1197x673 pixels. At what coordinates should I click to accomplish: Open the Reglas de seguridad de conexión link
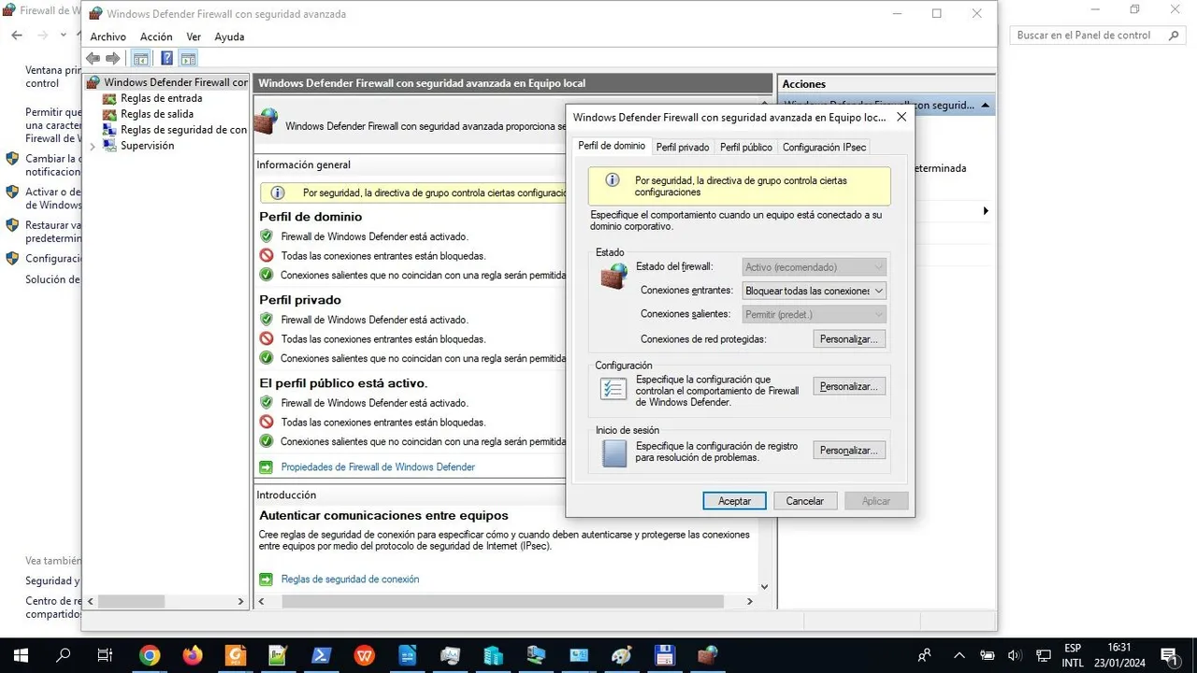350,580
